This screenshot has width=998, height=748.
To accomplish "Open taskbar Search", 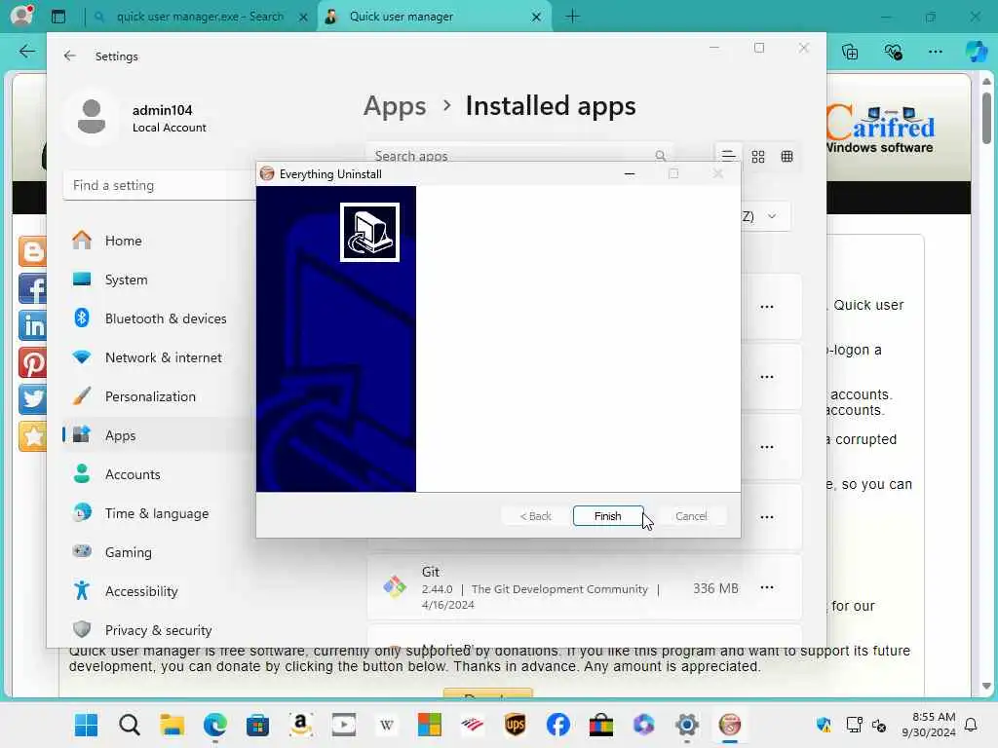I will pyautogui.click(x=130, y=725).
